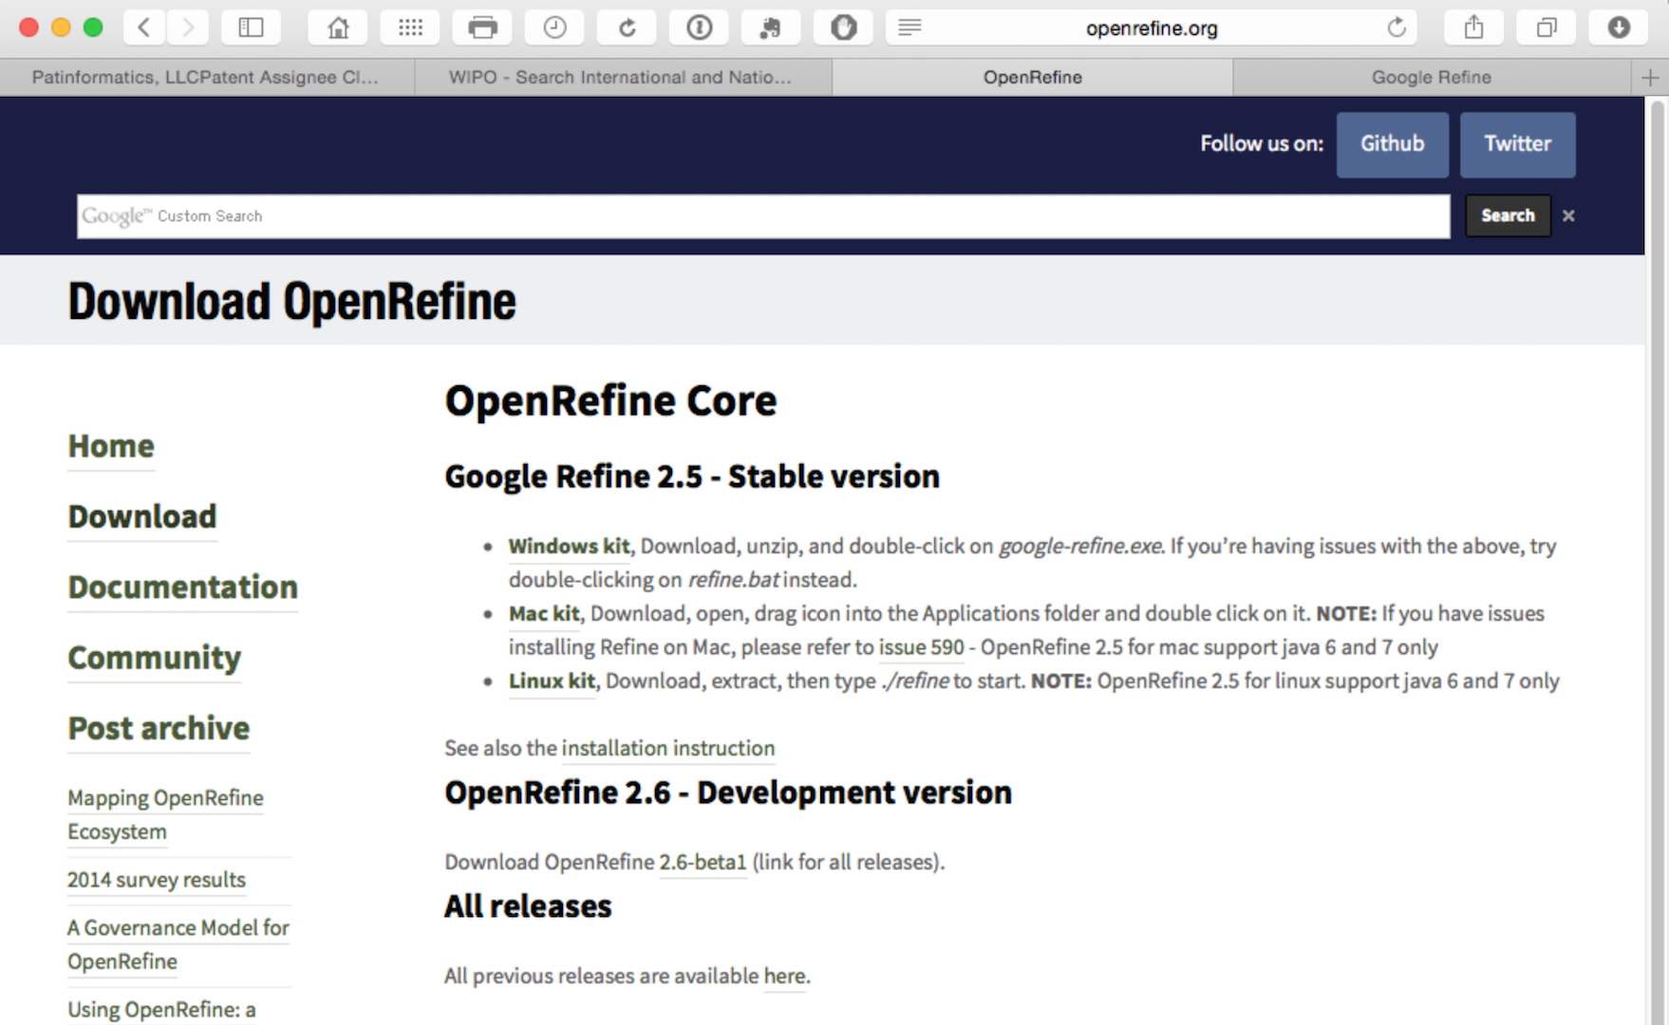Open Reader view icon in address bar

910,28
